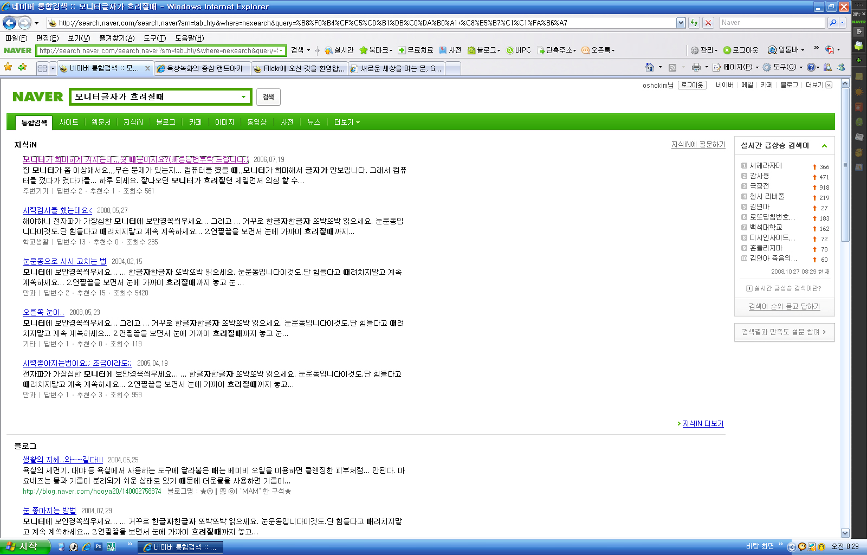Click the Print icon in command bar
867x555 pixels.
696,67
